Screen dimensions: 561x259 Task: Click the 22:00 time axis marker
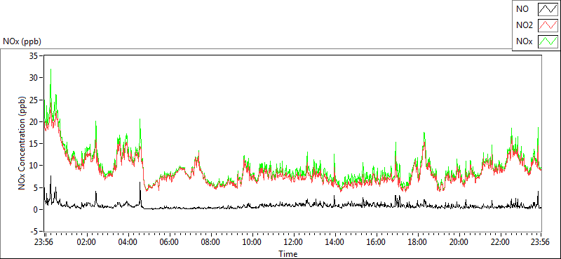coord(499,241)
